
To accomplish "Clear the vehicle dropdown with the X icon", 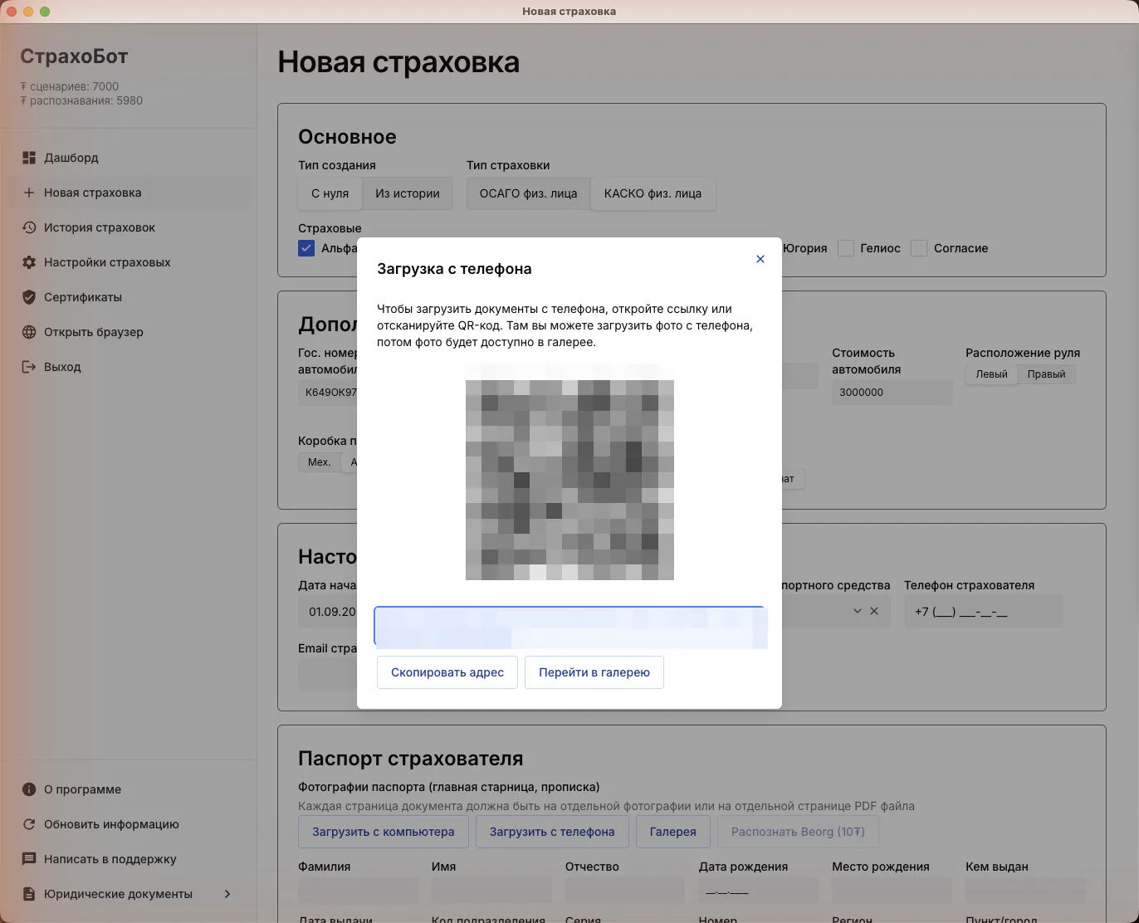I will point(874,611).
